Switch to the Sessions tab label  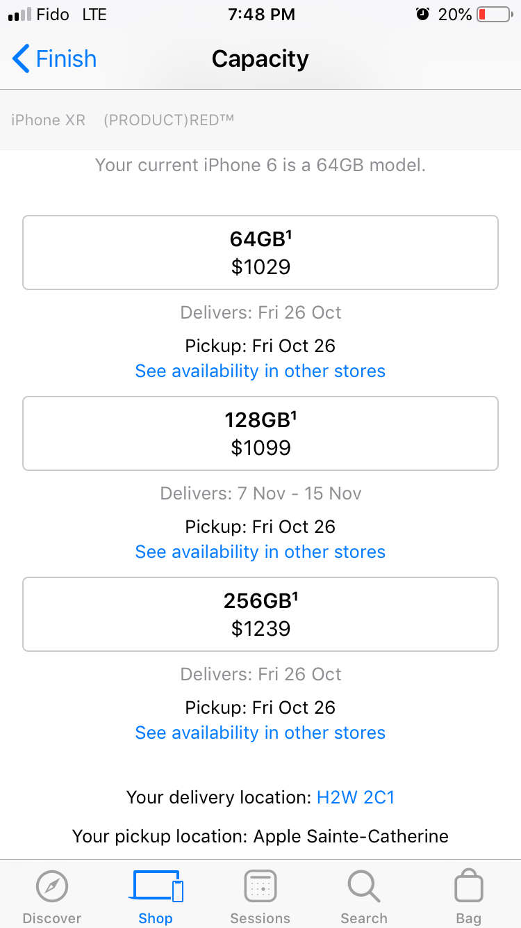coord(260,918)
